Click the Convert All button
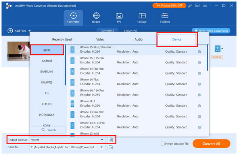This screenshot has width=238, height=155. pos(211,144)
